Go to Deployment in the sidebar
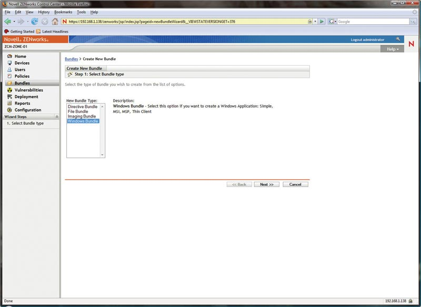421x307 pixels. (x=26, y=97)
